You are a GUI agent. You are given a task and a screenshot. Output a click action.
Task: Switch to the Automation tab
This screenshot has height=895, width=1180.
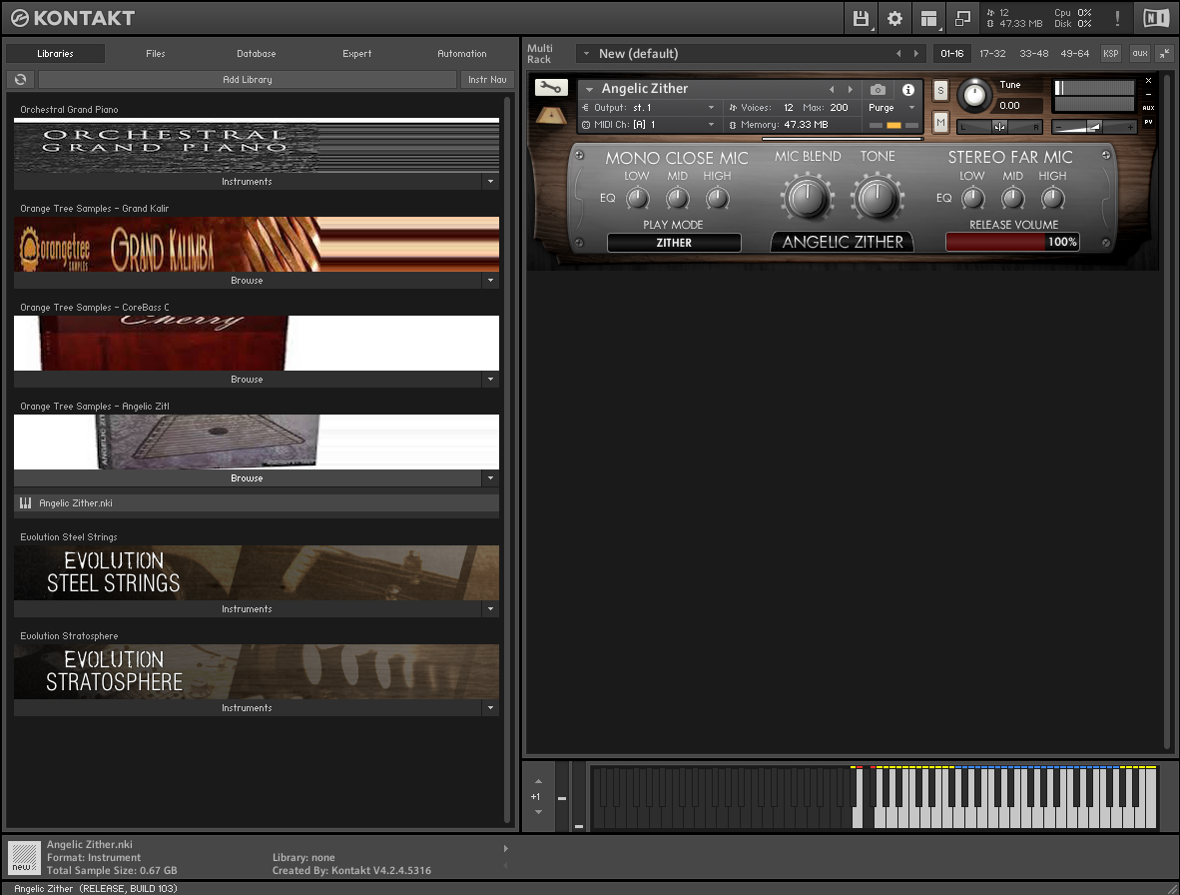(462, 54)
